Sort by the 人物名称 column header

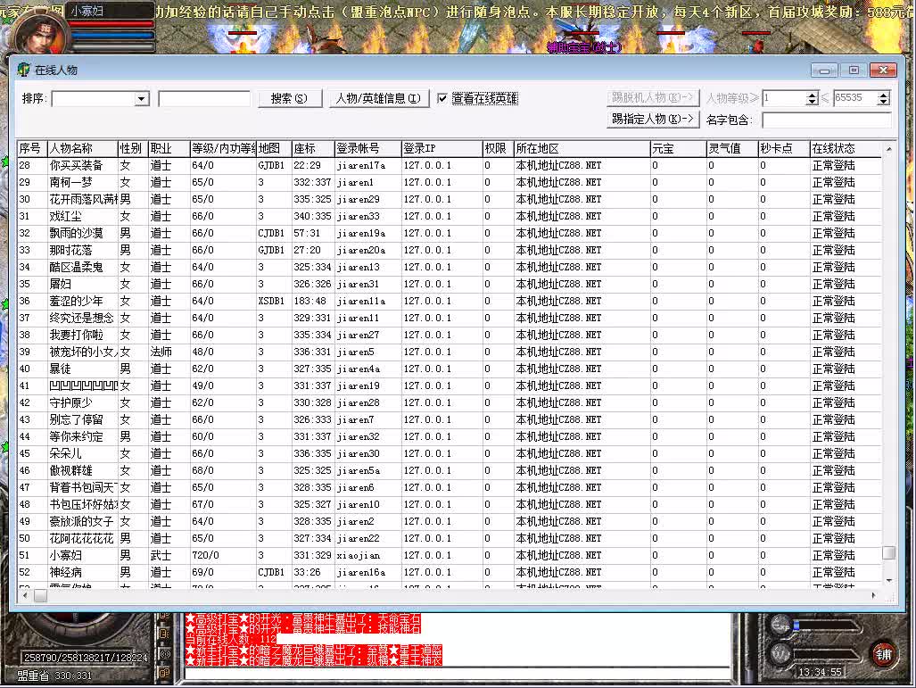[82, 148]
